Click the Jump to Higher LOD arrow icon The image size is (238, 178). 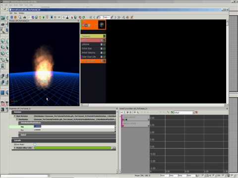tap(116, 17)
